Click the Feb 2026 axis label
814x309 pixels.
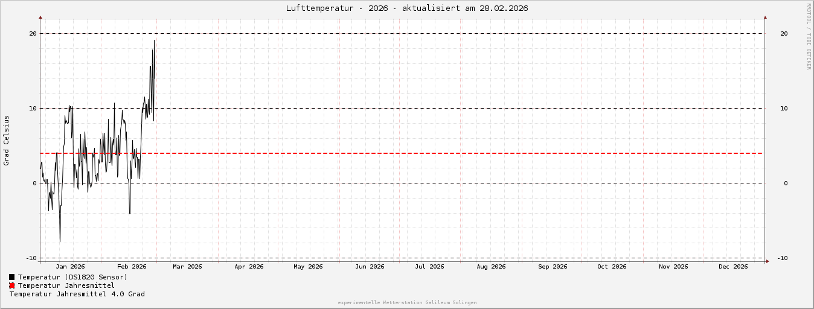pyautogui.click(x=132, y=266)
